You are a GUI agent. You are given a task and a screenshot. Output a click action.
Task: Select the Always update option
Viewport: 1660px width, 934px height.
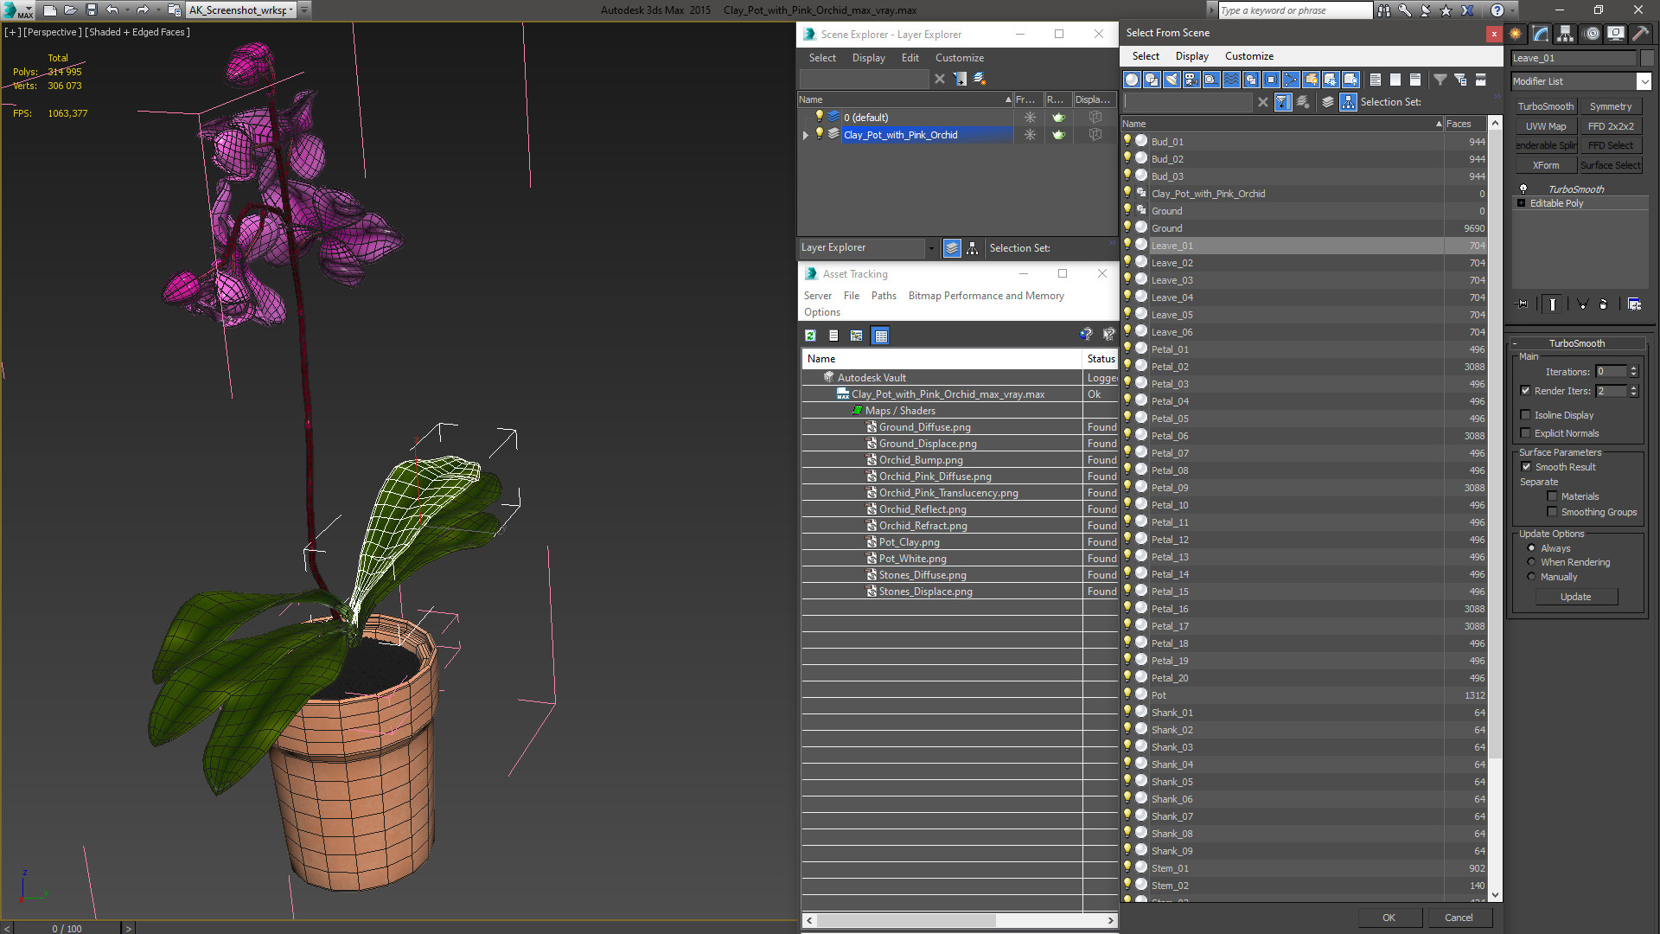pos(1531,548)
